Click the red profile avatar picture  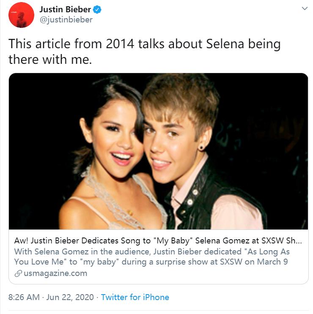pos(21,15)
